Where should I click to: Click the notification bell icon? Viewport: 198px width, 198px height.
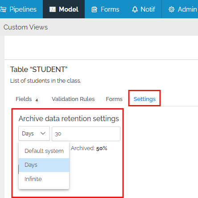point(135,9)
